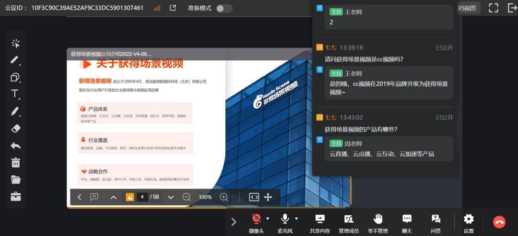Toggle the slide thumbnail view icon

point(130,197)
